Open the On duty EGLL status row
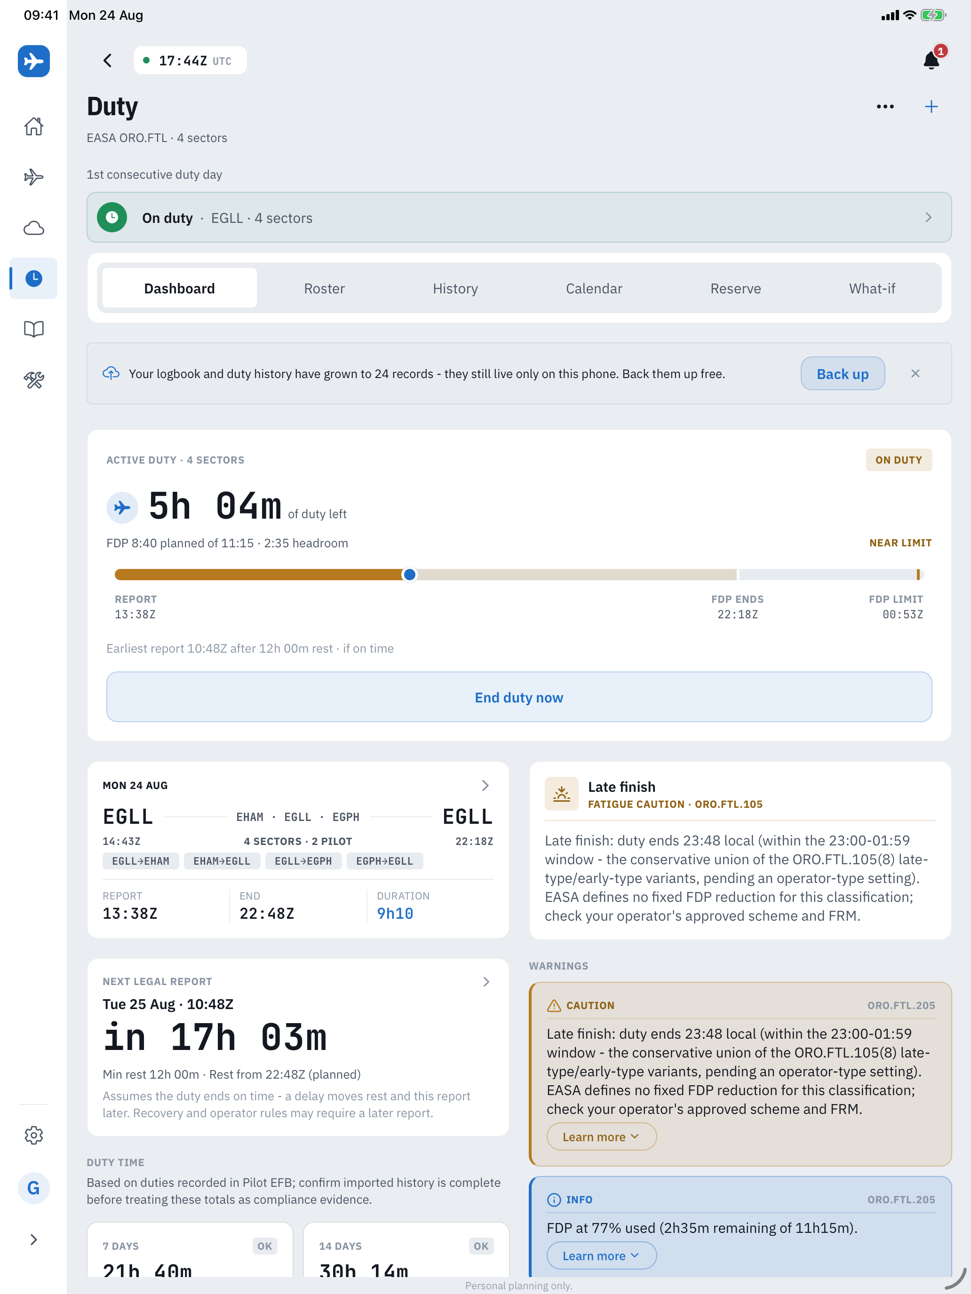Image resolution: width=971 pixels, height=1294 pixels. [519, 218]
